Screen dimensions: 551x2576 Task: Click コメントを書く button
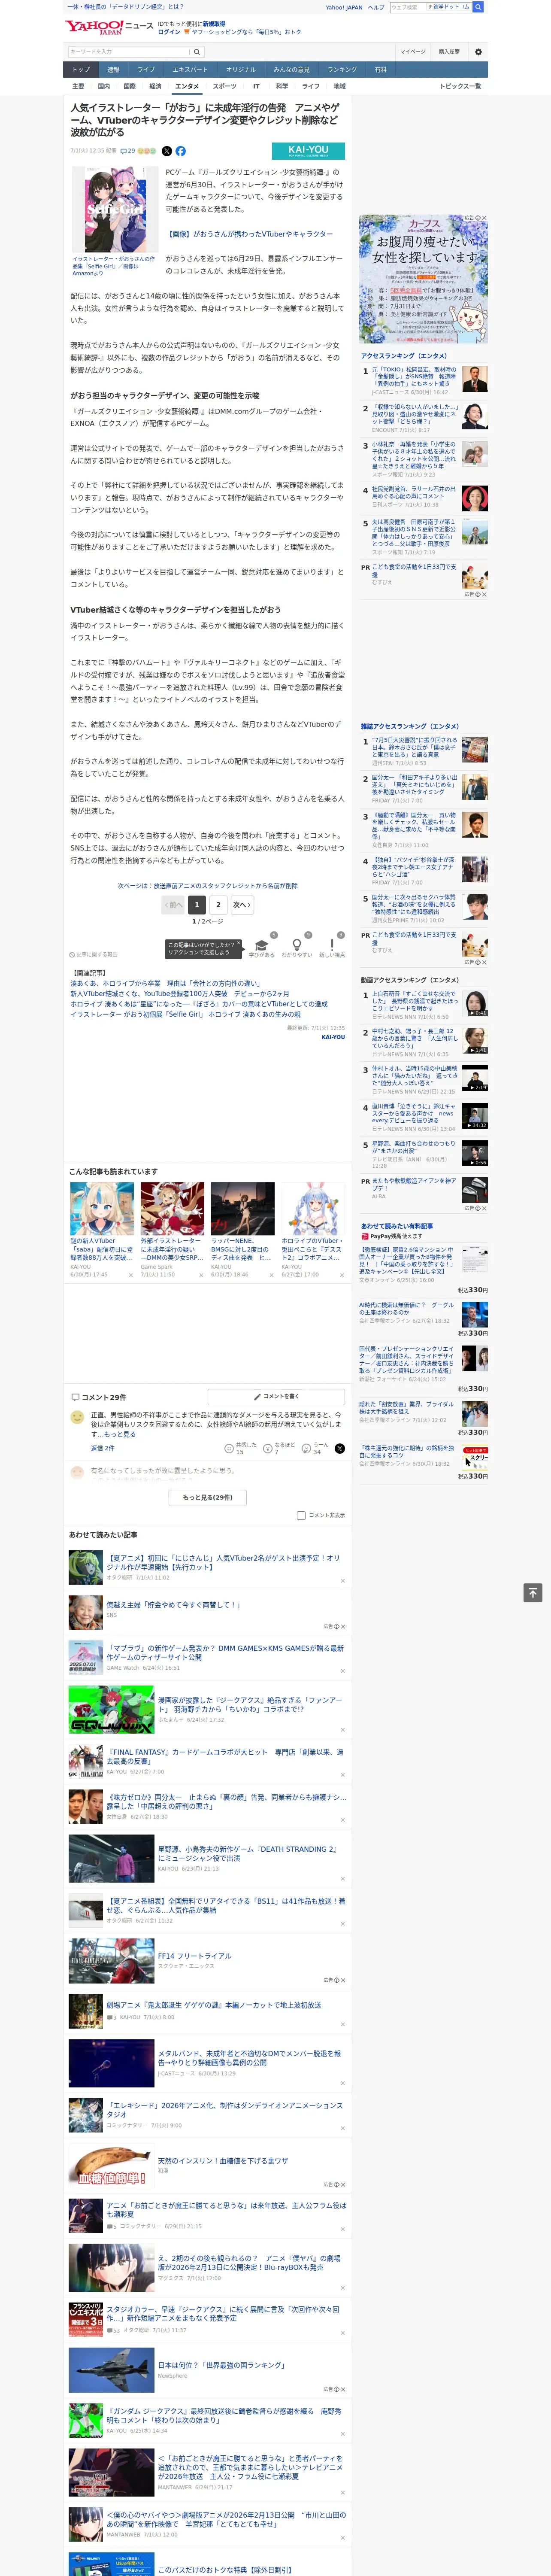click(x=276, y=1396)
